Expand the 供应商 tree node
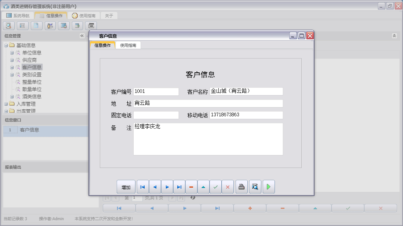Image resolution: width=403 pixels, height=226 pixels. [12, 60]
